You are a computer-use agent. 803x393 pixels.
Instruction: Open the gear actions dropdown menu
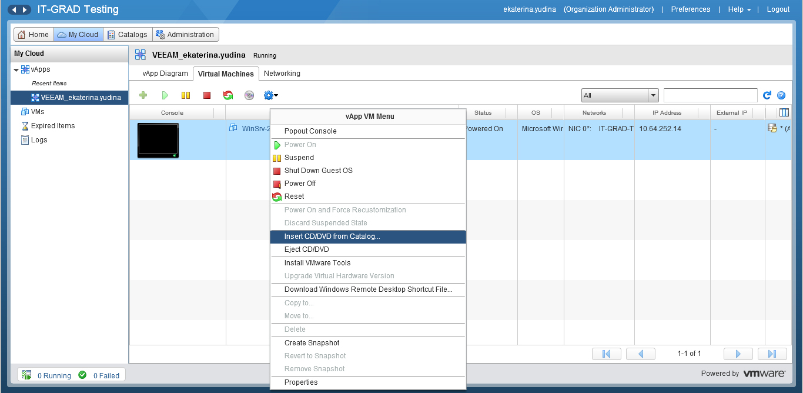270,95
